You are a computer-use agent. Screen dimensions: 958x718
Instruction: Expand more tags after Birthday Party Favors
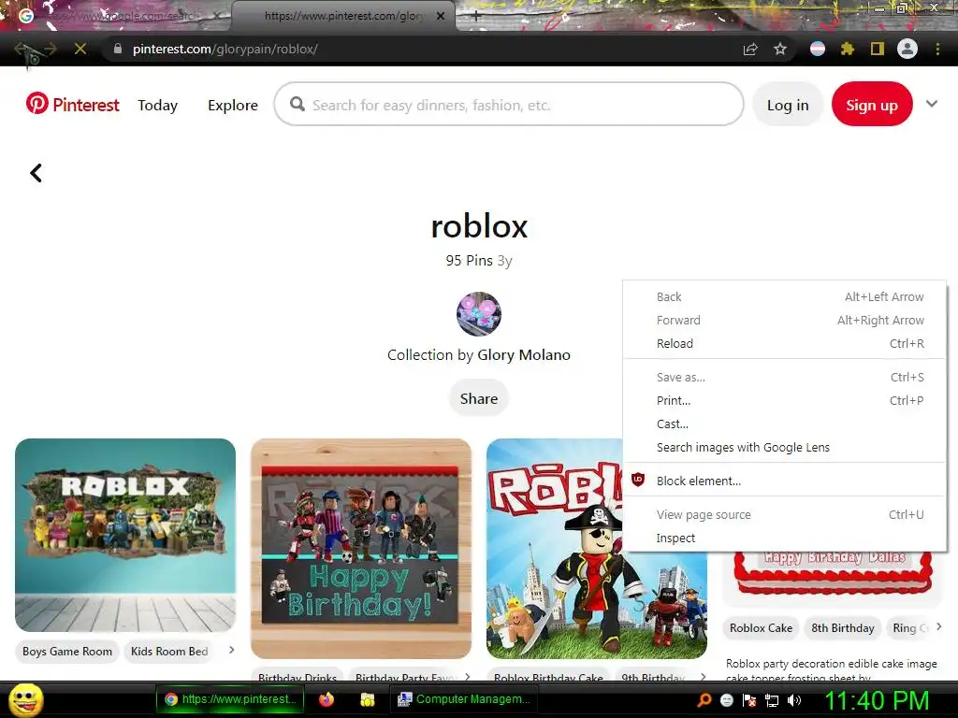tap(468, 677)
